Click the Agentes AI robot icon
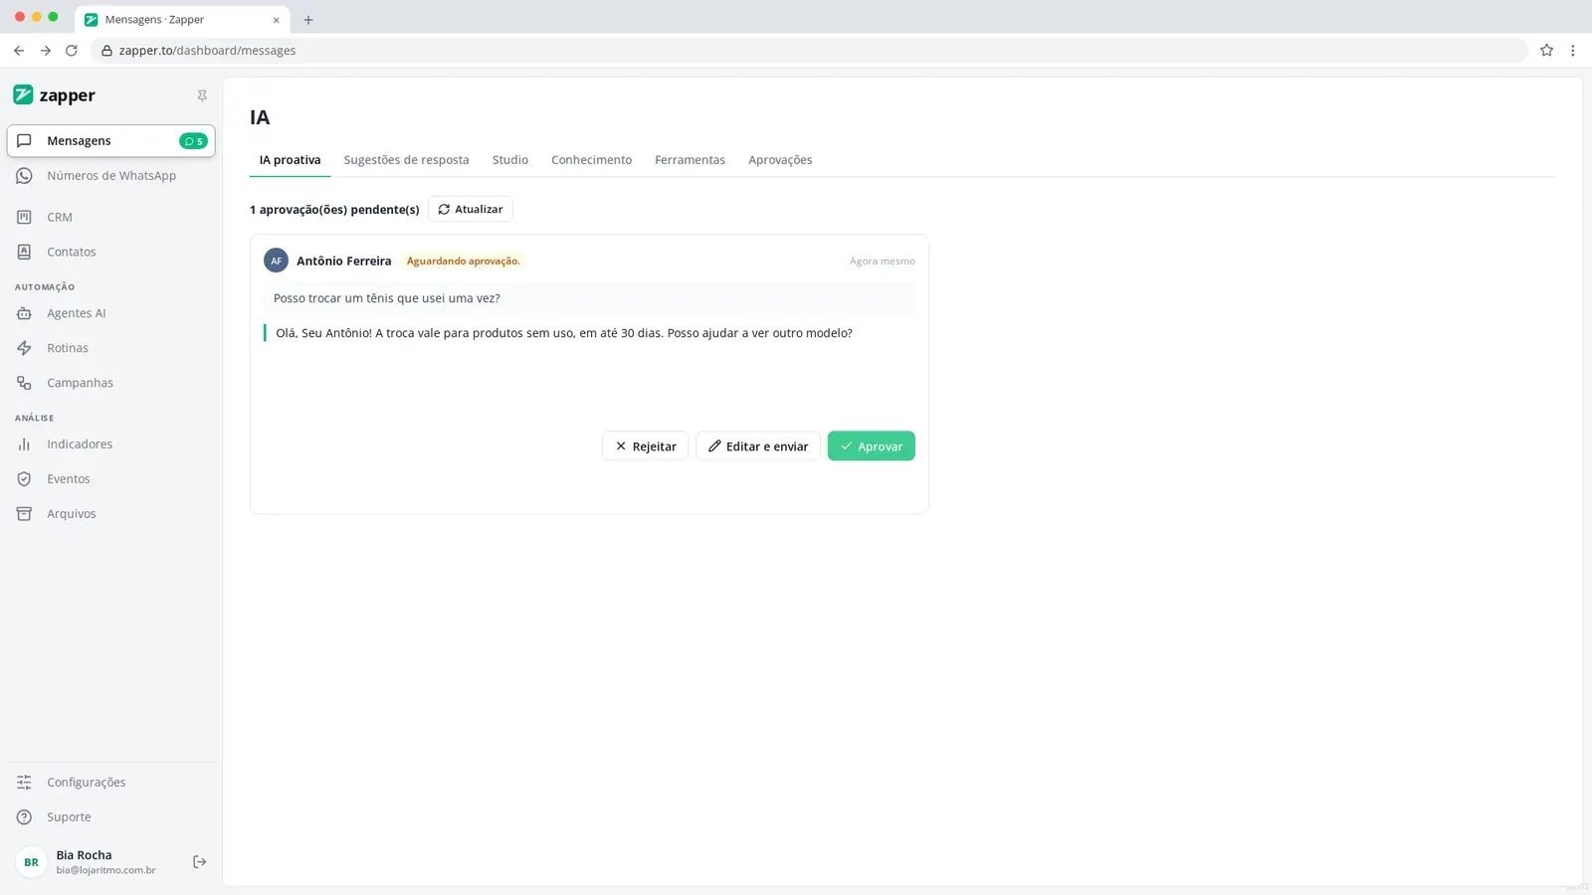This screenshot has height=895, width=1592. tap(24, 313)
